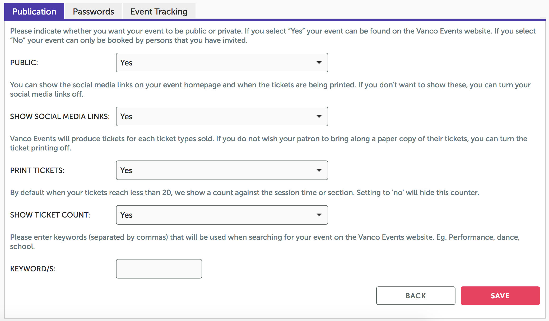Click the PUBLIC field label

pos(24,63)
